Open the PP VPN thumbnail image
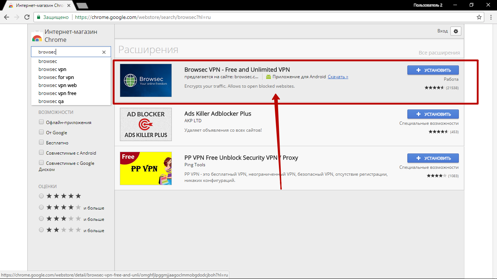The image size is (497, 279). coord(146,168)
